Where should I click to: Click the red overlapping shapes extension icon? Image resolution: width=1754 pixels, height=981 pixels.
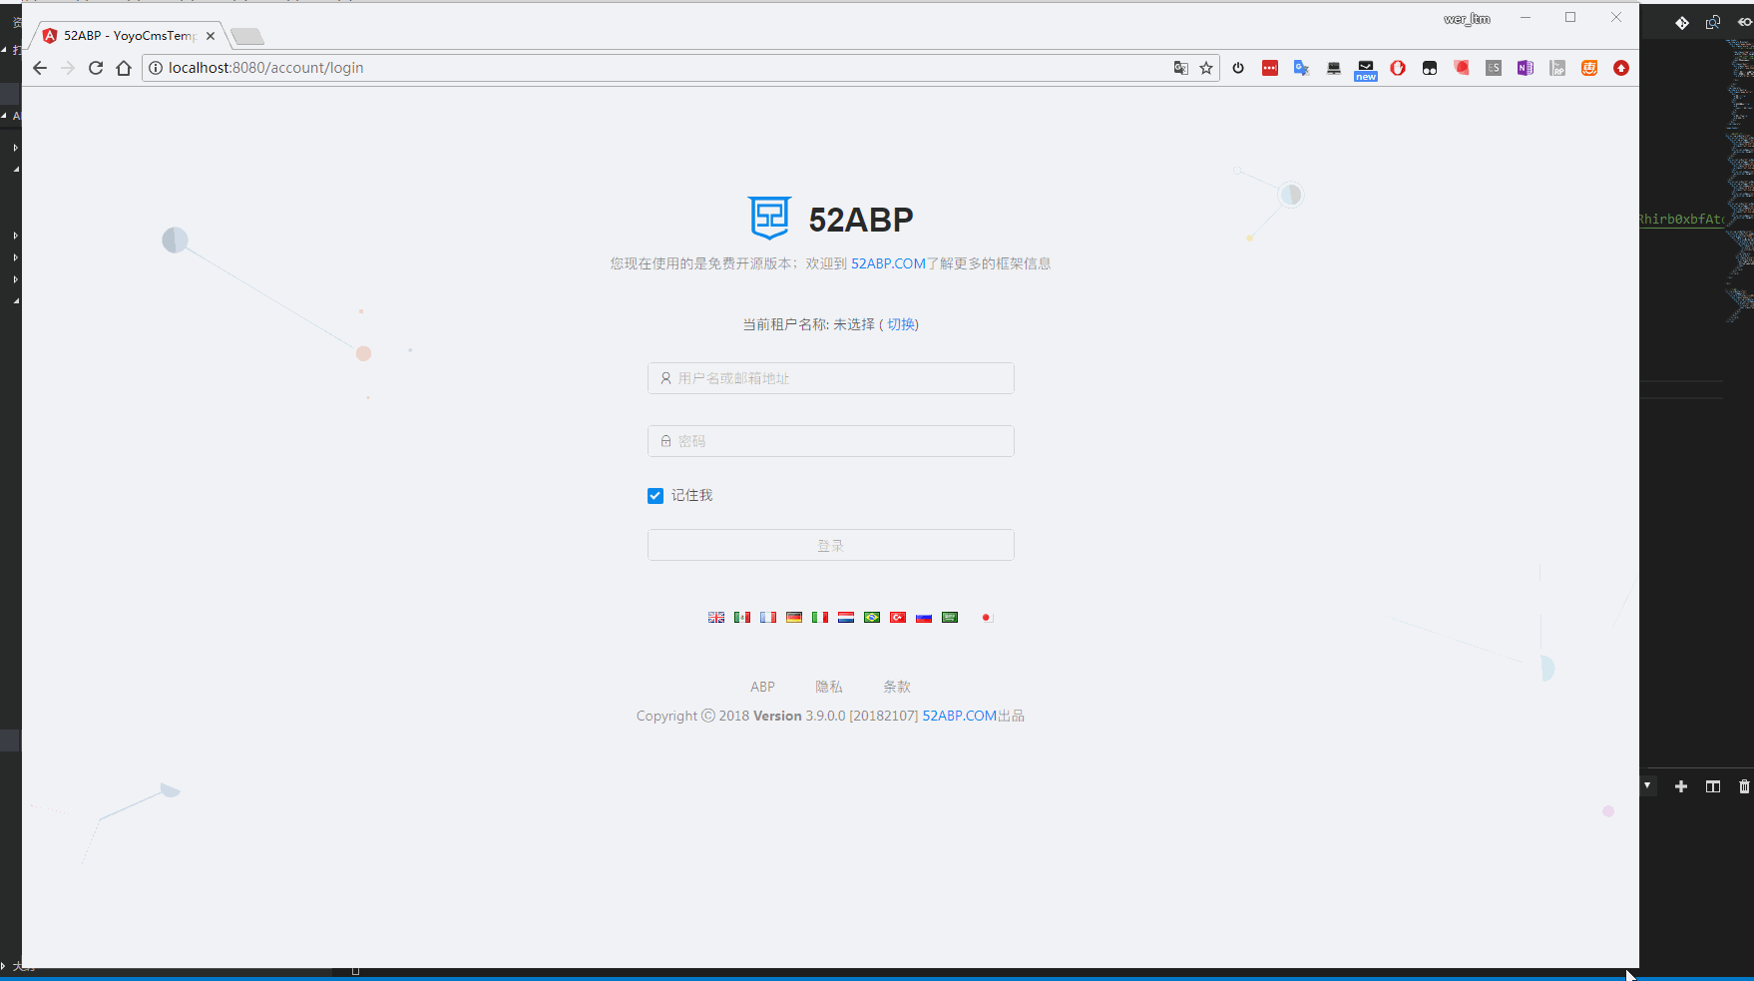click(x=1462, y=68)
